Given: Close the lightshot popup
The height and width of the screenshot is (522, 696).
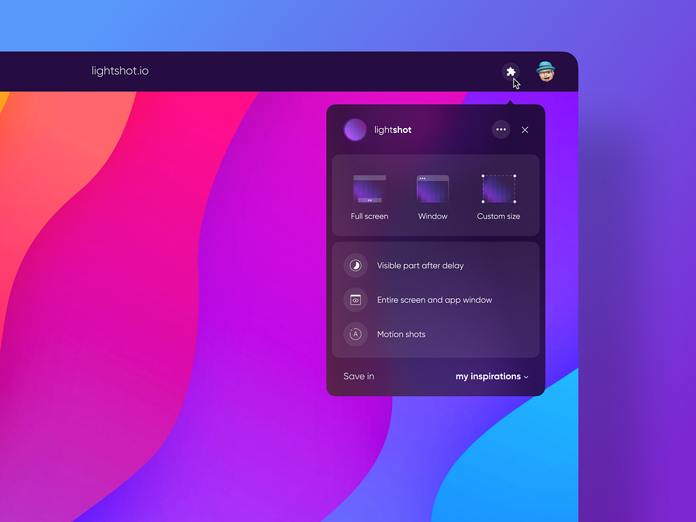Looking at the screenshot, I should coord(525,129).
